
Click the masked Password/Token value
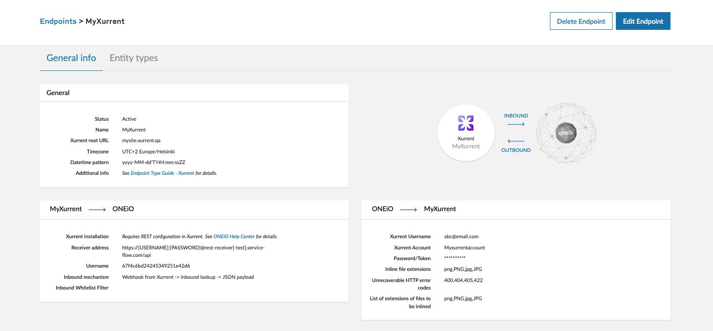[x=455, y=258]
